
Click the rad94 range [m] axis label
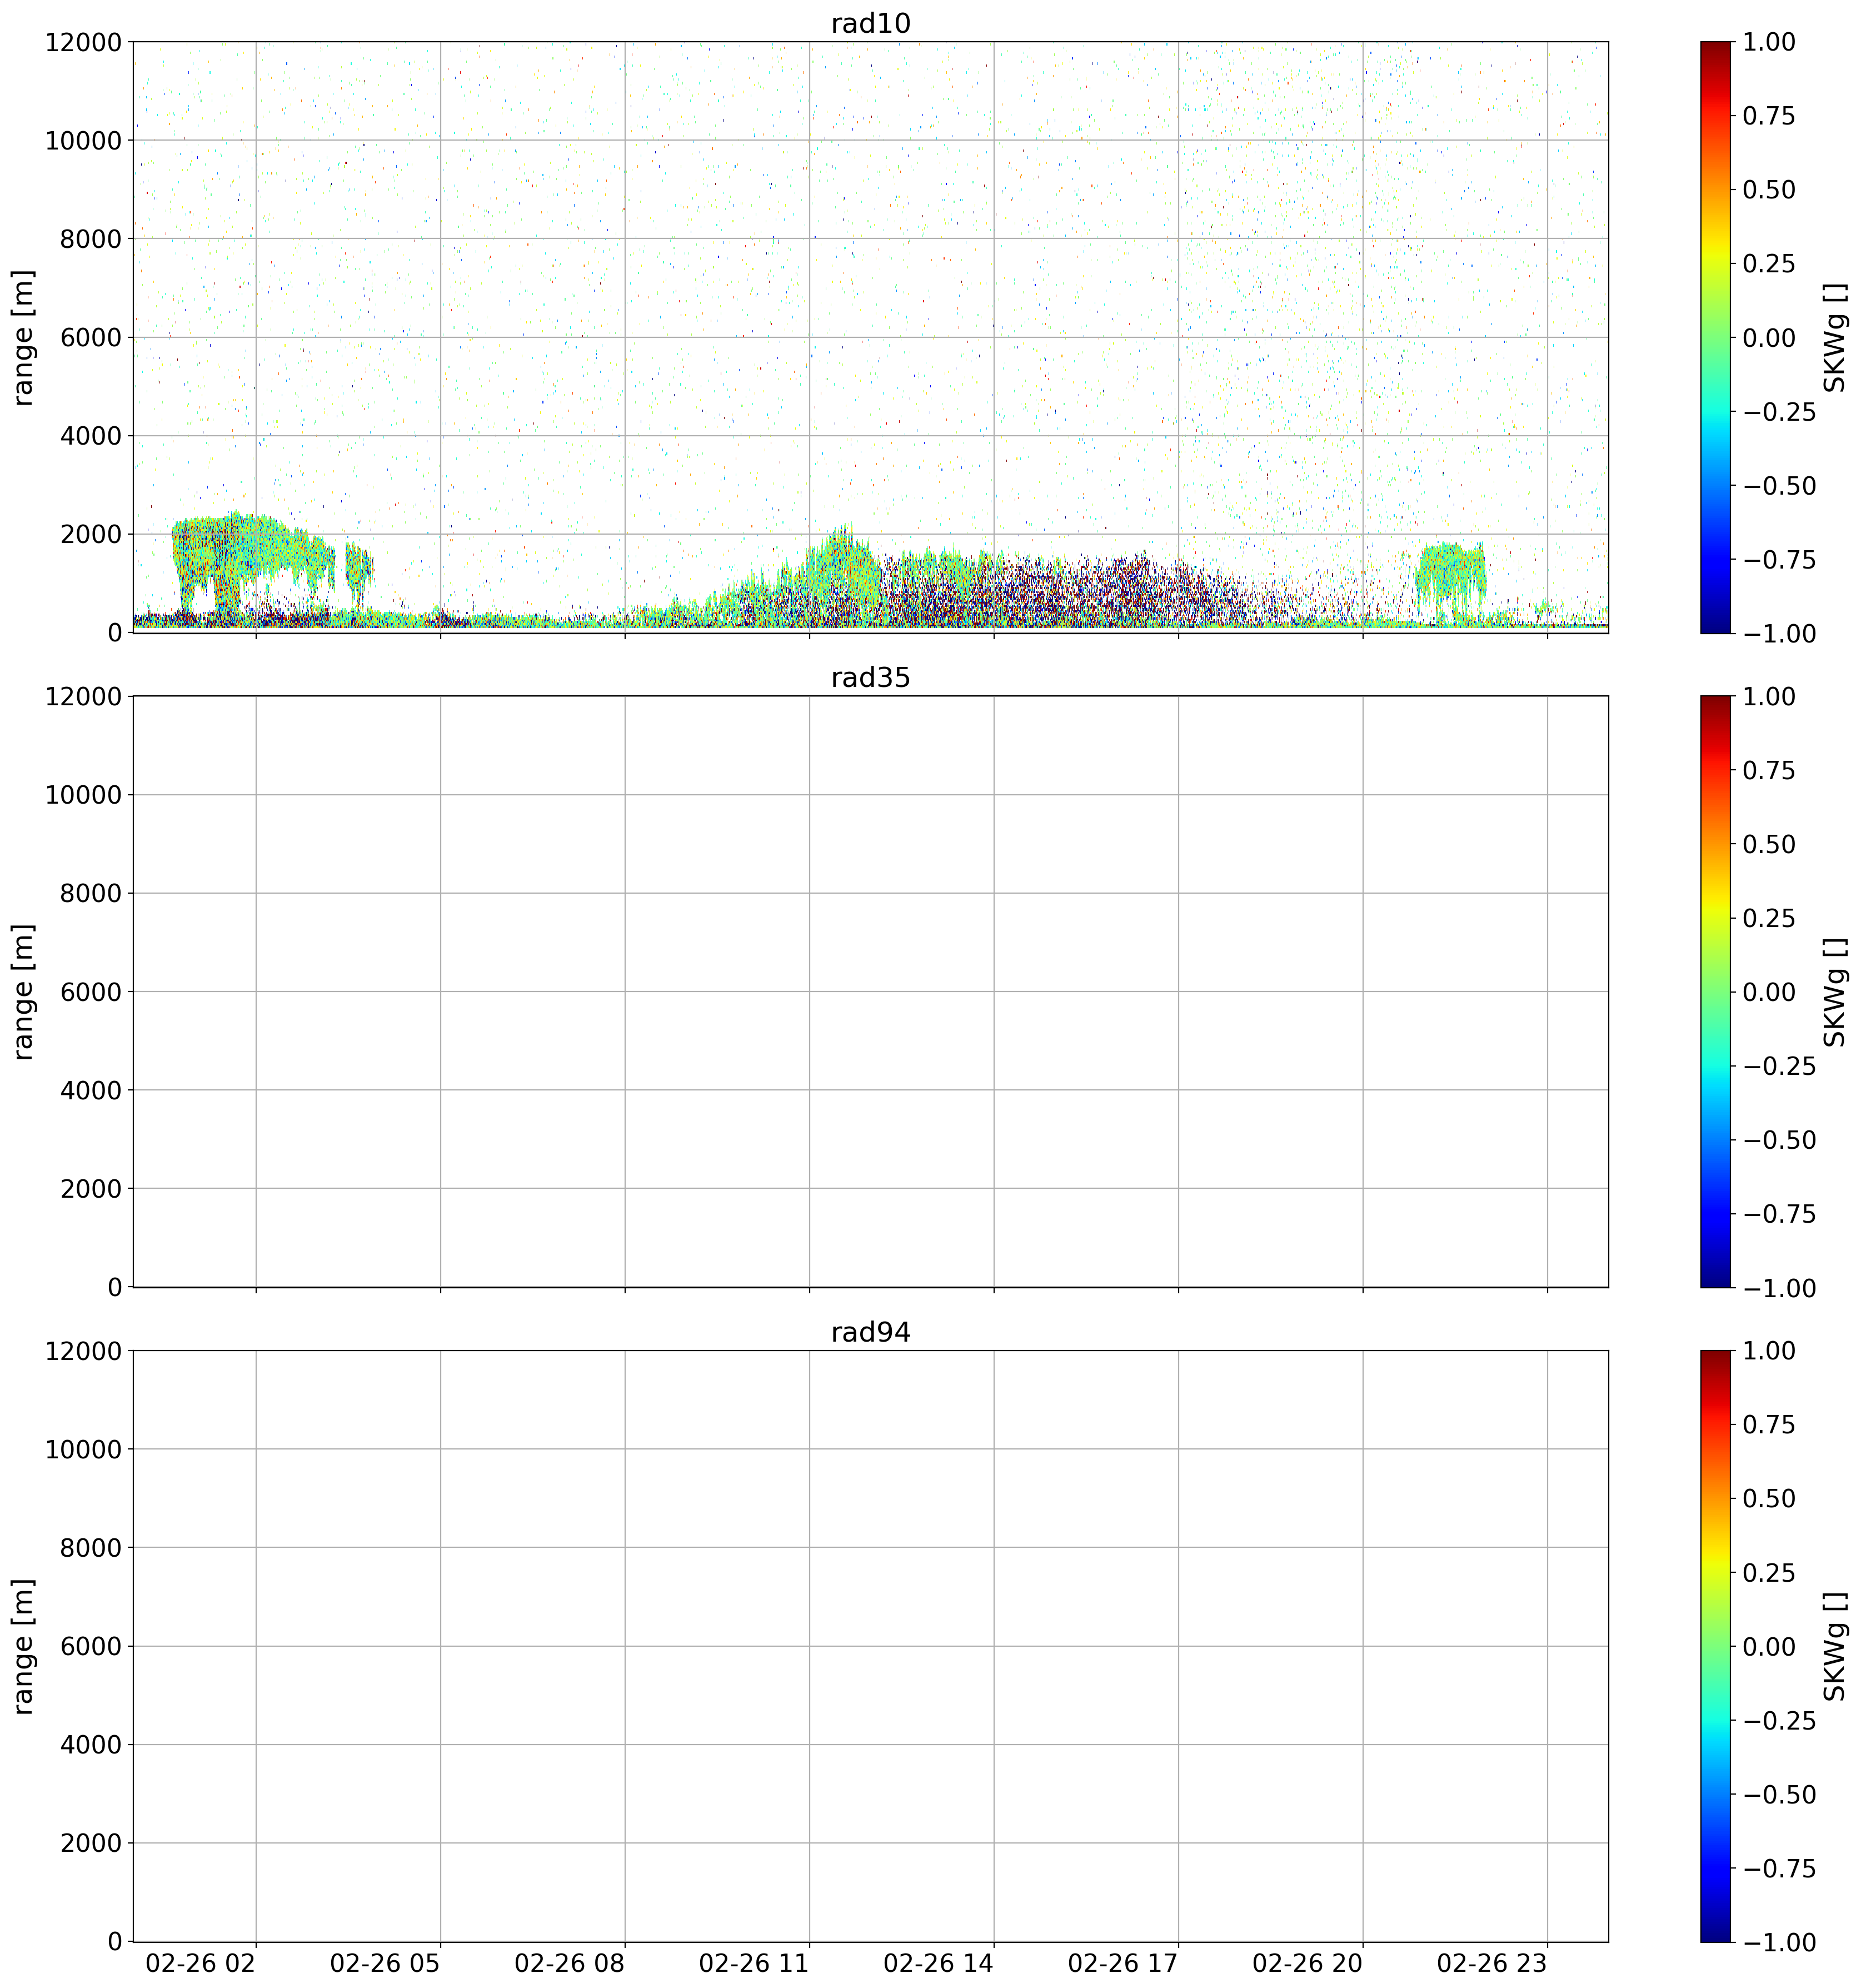point(23,1646)
